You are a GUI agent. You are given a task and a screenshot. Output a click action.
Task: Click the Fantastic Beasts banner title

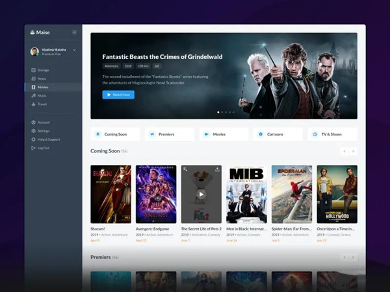coord(162,57)
